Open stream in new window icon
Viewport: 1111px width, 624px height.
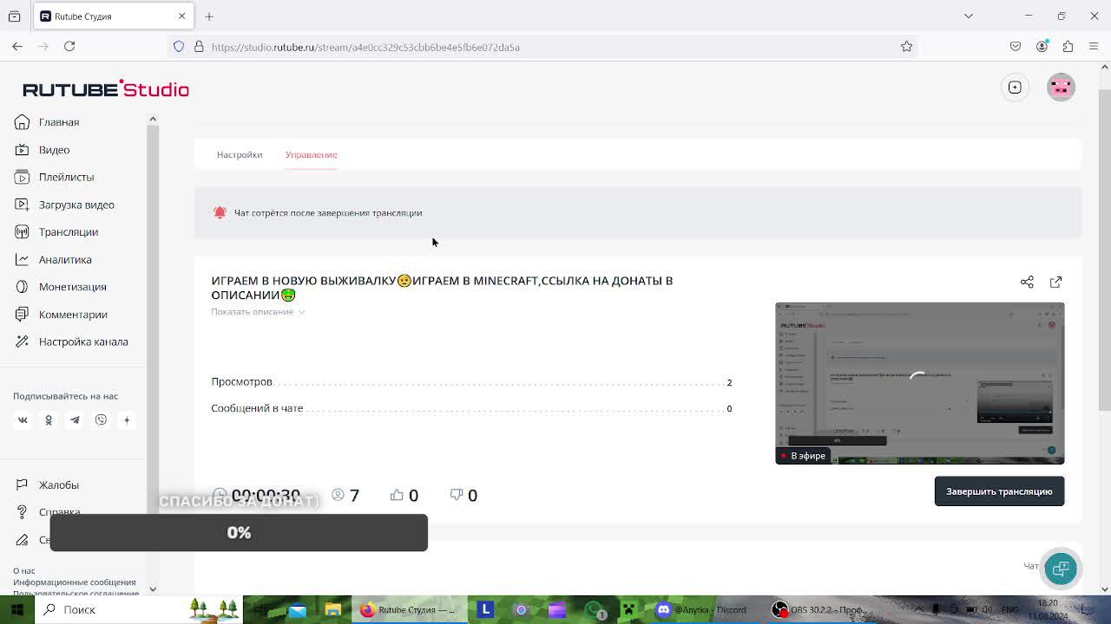pyautogui.click(x=1055, y=282)
